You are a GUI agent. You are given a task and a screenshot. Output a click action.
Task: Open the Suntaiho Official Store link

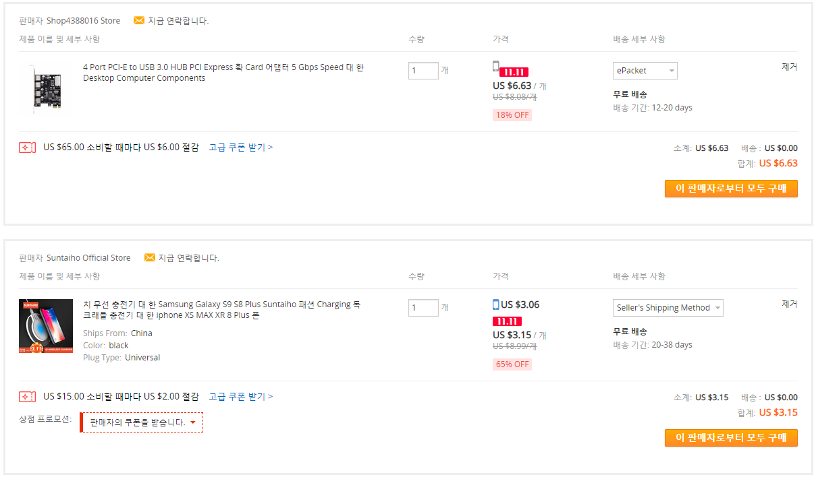[88, 258]
